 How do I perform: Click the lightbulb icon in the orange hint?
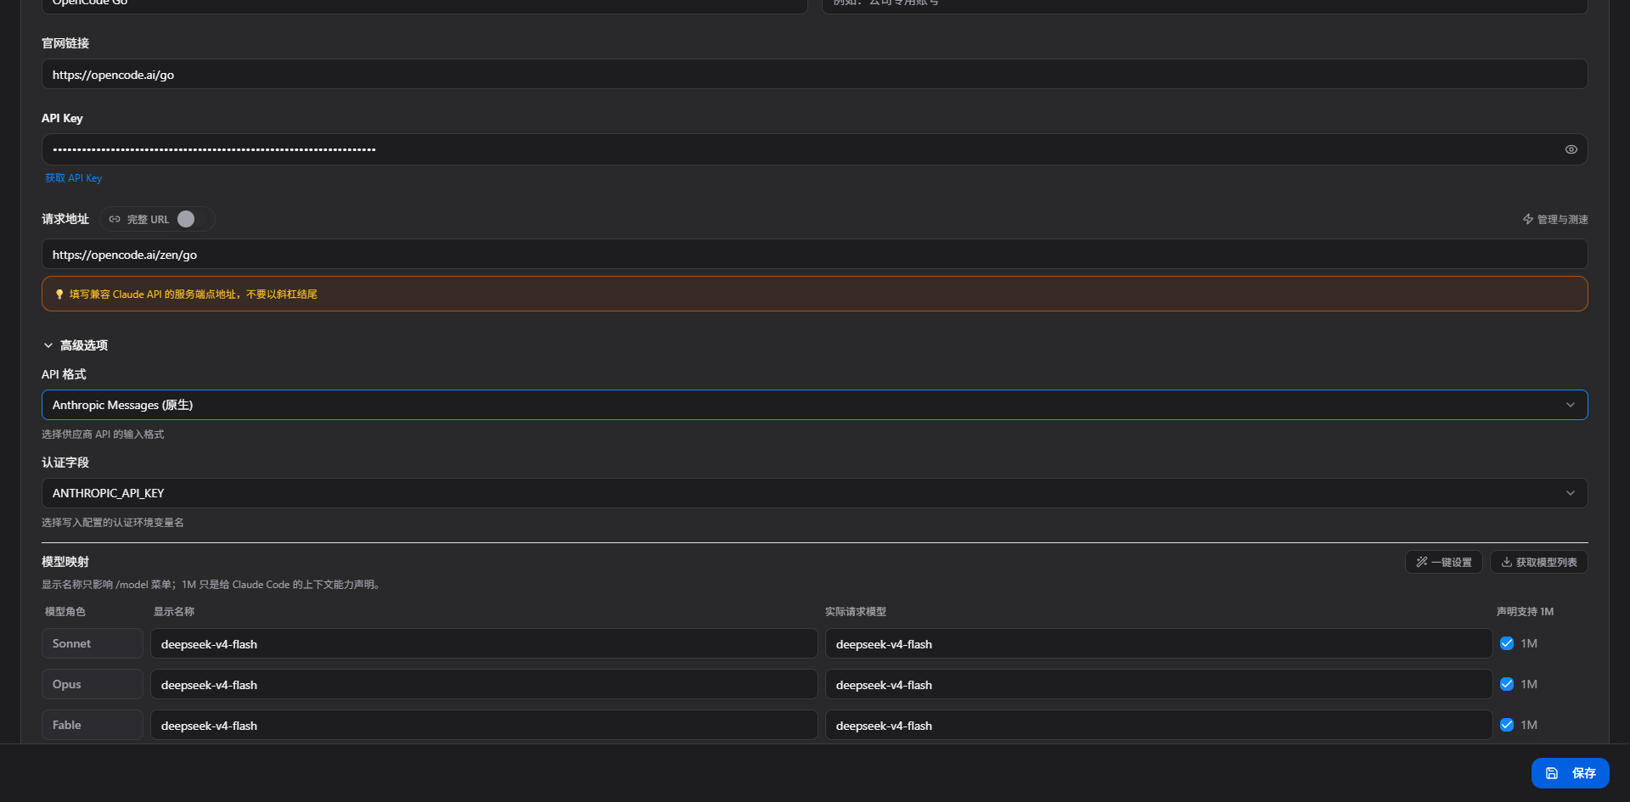click(x=59, y=294)
